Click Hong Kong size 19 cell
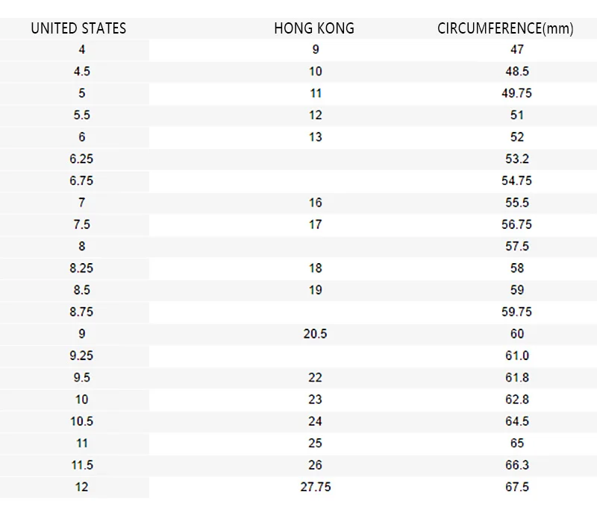Screen dimensions: 597x521 tap(315, 290)
